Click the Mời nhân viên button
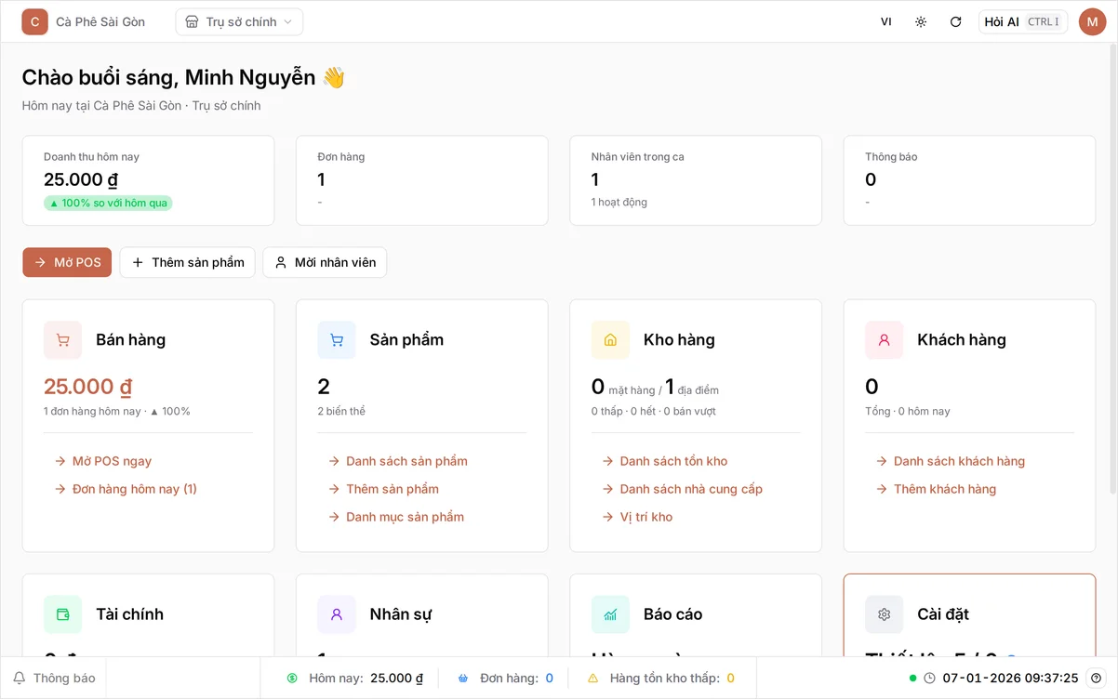This screenshot has width=1118, height=699. click(x=325, y=262)
